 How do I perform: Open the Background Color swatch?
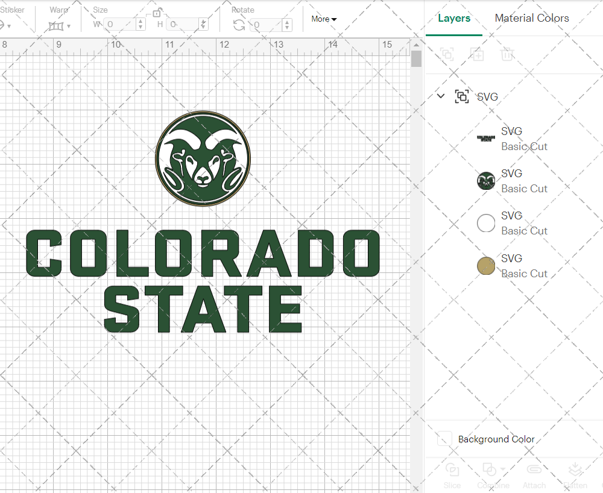[x=444, y=438]
